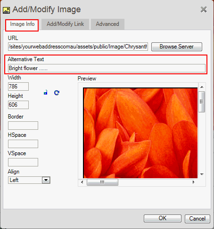Click preview scroll right arrow
The width and height of the screenshot is (214, 229).
pos(193,182)
